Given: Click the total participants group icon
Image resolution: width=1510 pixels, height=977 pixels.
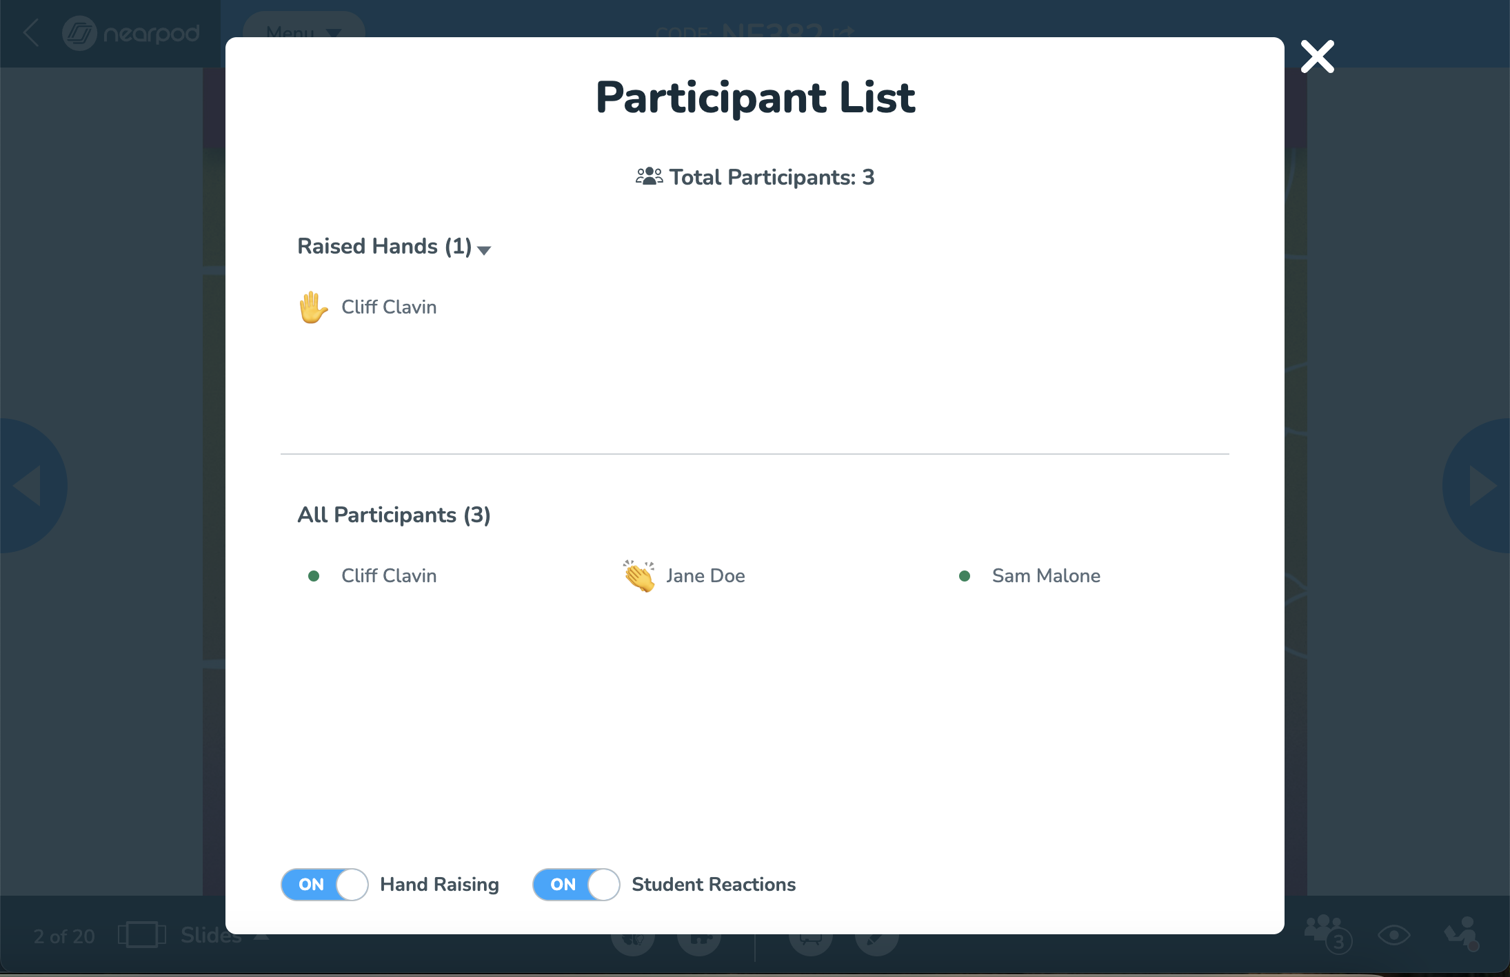Looking at the screenshot, I should pyautogui.click(x=648, y=177).
